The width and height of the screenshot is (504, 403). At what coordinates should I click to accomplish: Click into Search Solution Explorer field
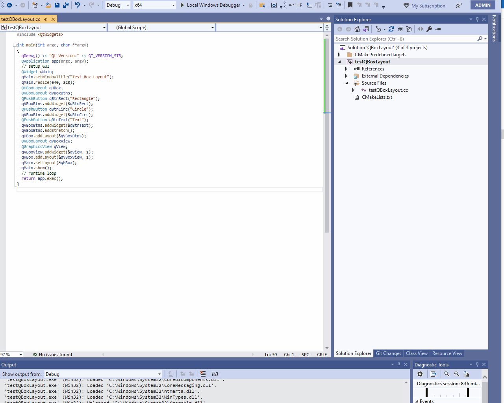coord(406,39)
